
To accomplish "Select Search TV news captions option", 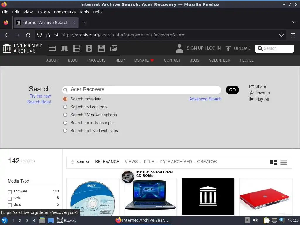I will point(65,115).
